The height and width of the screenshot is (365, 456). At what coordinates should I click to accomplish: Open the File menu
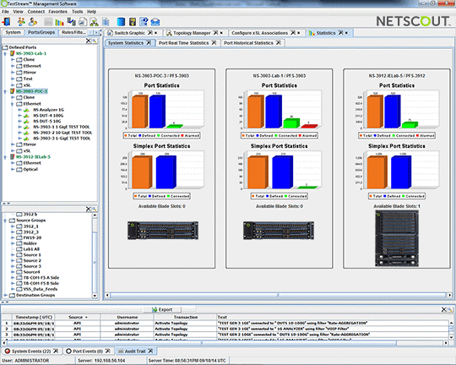(6, 12)
